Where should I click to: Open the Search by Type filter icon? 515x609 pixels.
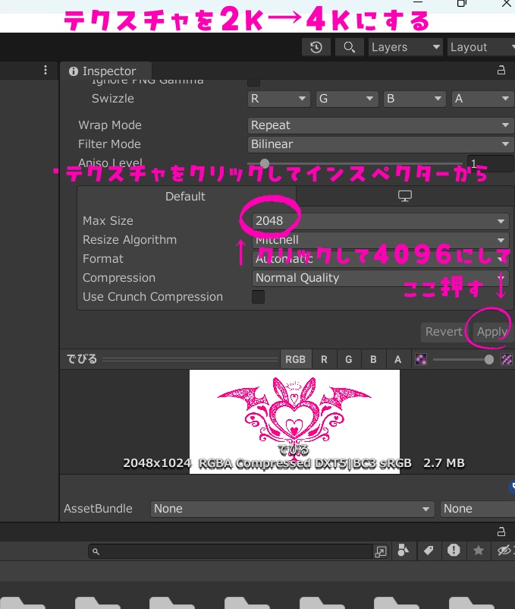[x=404, y=551]
